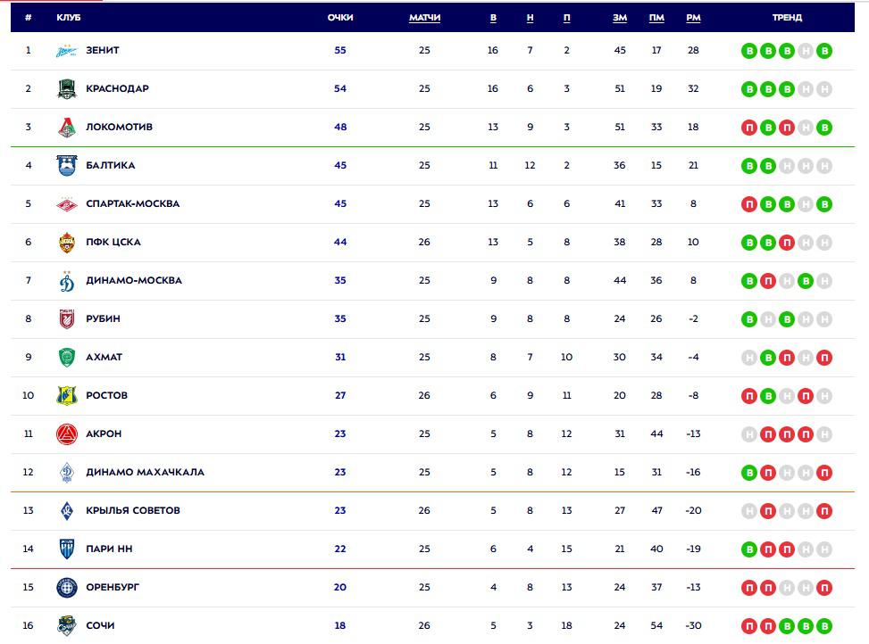This screenshot has height=644, width=869.
Task: Open the КРЫЛЬЯ СОВЕТОВ team link
Action: click(x=133, y=511)
